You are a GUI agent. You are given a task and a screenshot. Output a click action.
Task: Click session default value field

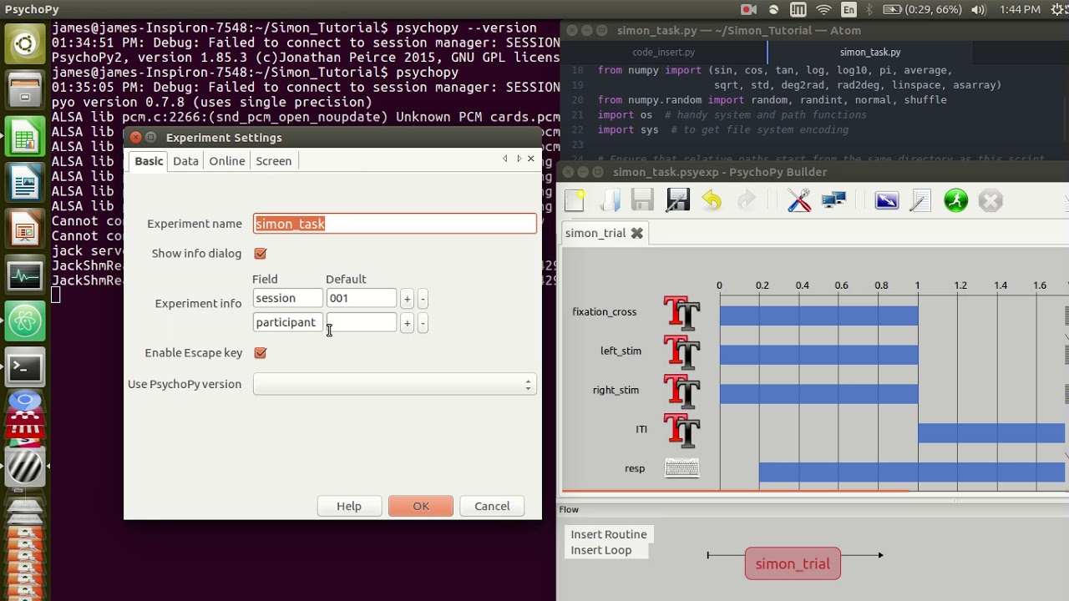pyautogui.click(x=361, y=298)
